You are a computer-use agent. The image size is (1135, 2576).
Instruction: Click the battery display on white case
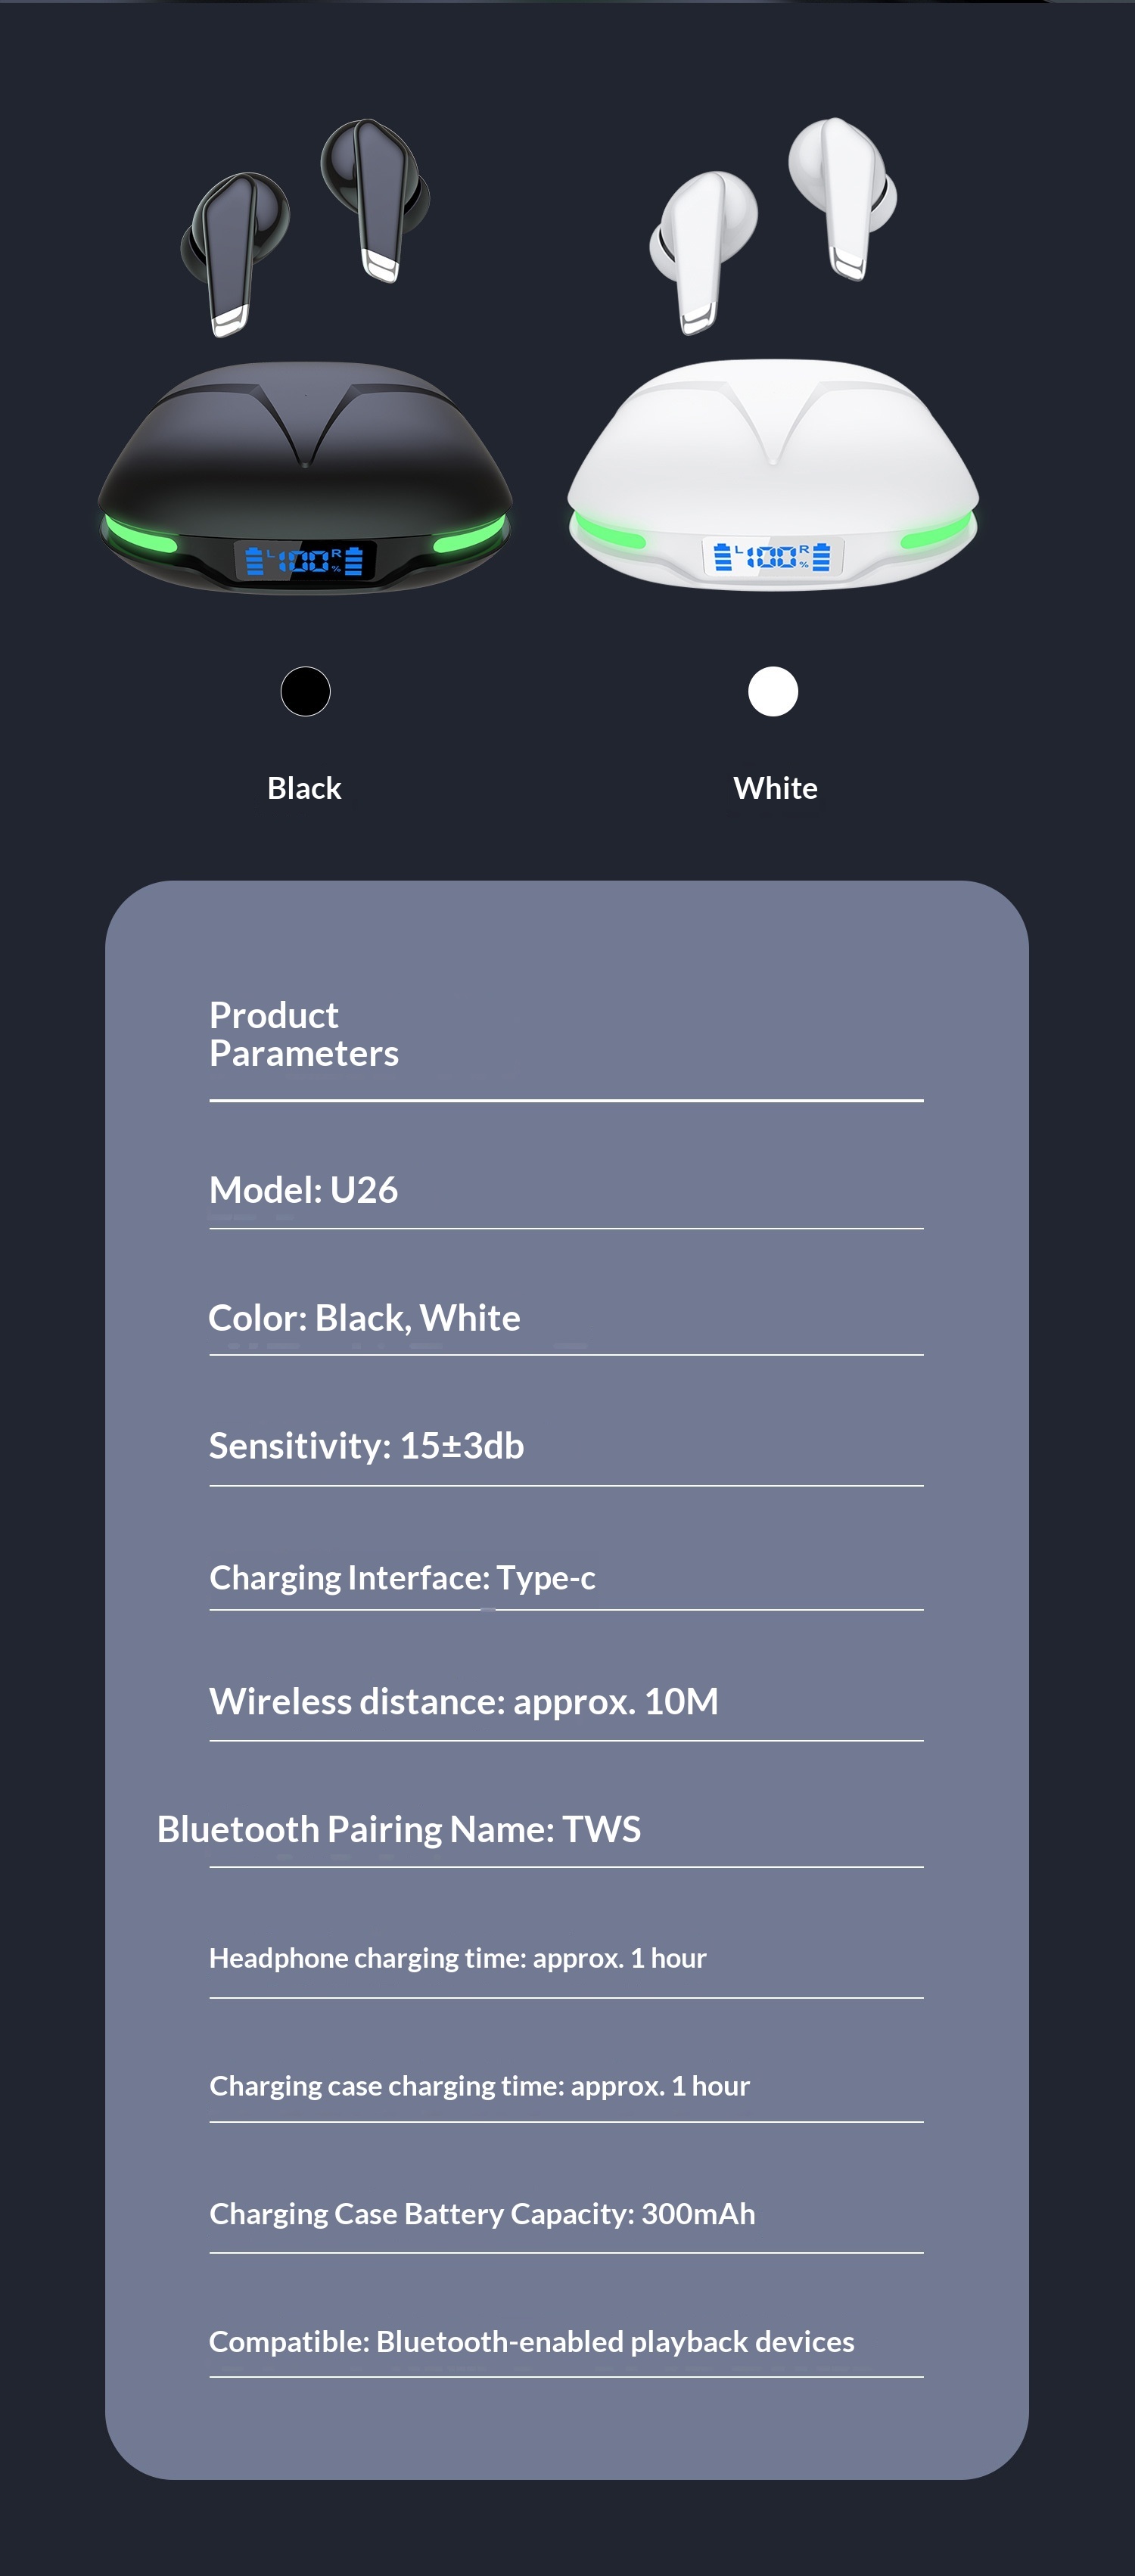click(772, 556)
